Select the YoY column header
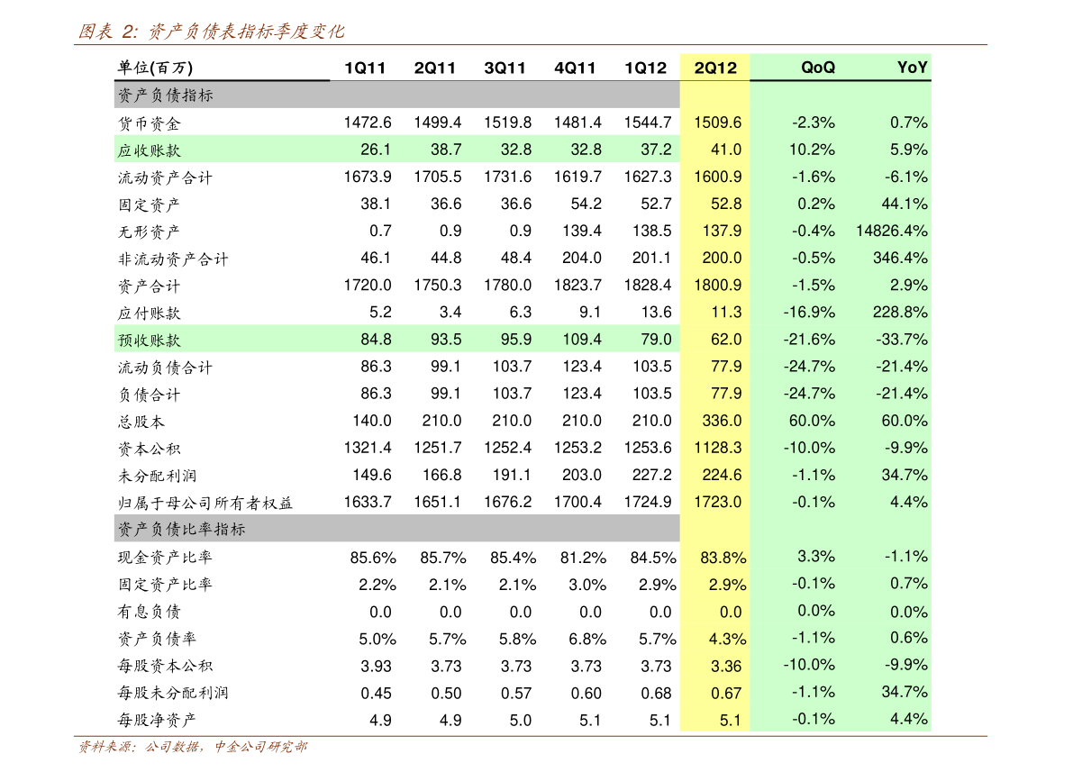This screenshot has height=772, width=1073. point(913,67)
